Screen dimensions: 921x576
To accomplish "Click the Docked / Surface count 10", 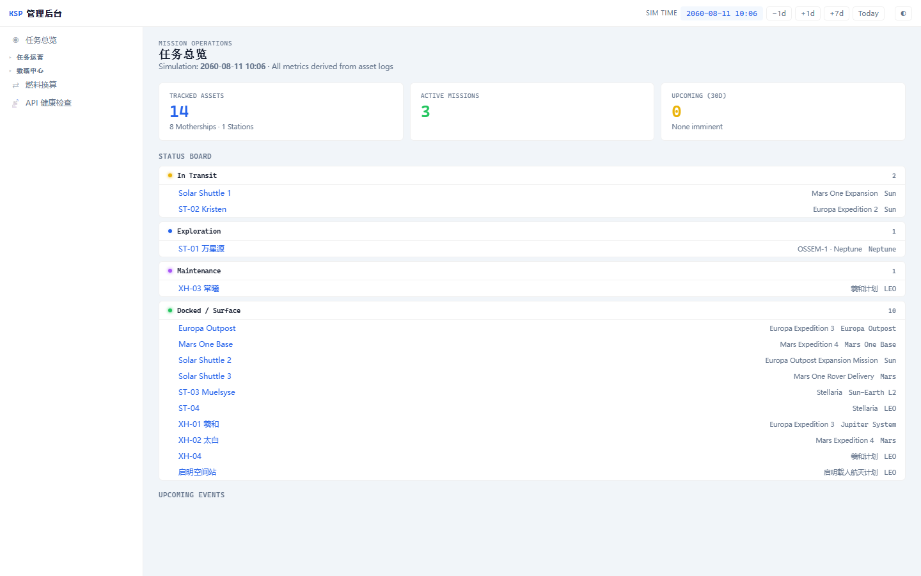I will [x=892, y=311].
